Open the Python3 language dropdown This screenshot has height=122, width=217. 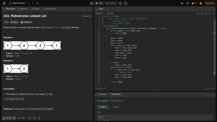(x=100, y=13)
